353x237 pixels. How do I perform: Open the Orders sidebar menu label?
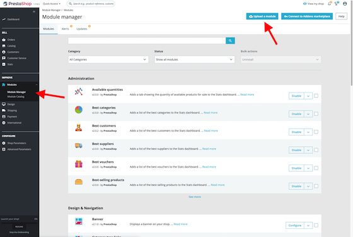tap(11, 40)
